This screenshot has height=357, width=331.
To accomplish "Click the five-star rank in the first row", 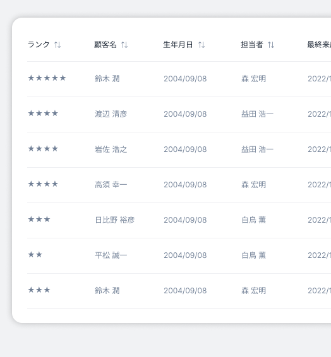I will click(x=47, y=78).
